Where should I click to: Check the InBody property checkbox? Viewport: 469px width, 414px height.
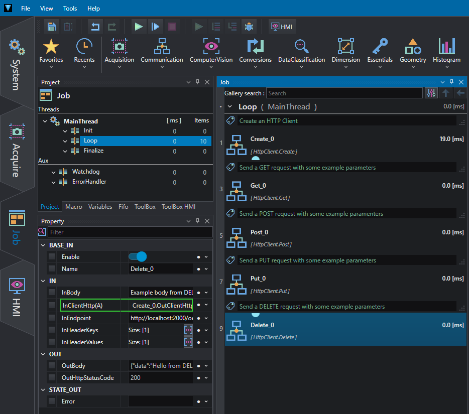coord(52,293)
